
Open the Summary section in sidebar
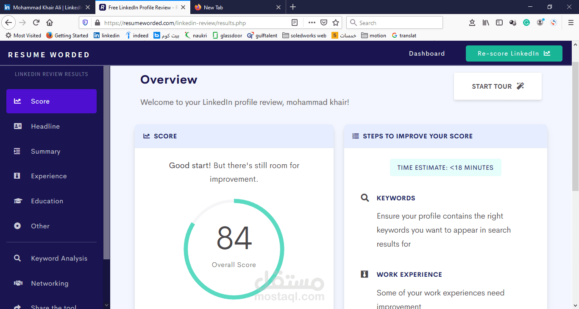coord(51,151)
